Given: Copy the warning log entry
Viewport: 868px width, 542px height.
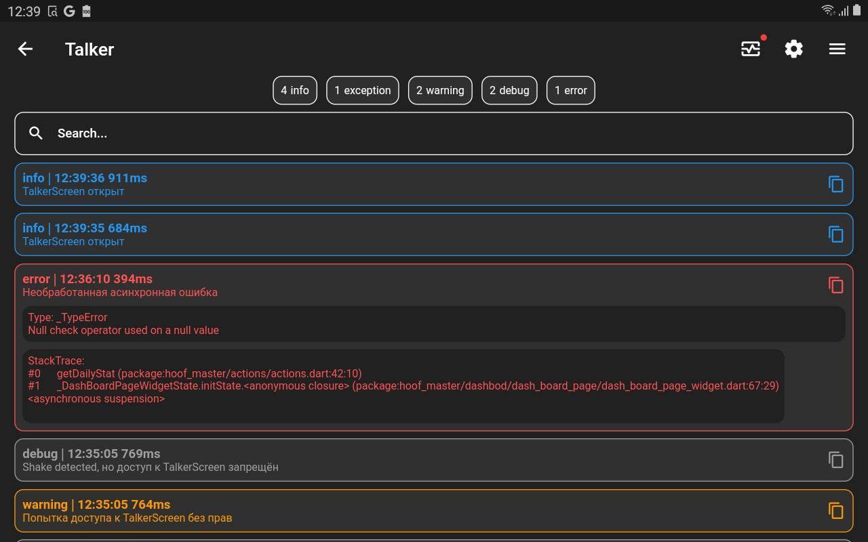Looking at the screenshot, I should tap(835, 511).
